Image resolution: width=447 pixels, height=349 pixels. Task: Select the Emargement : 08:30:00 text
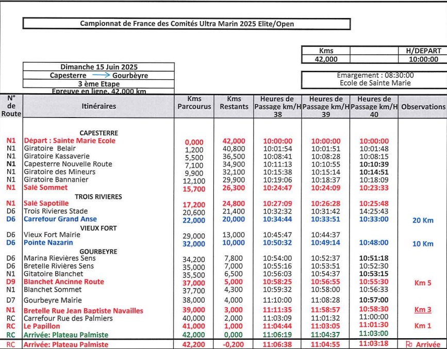[374, 75]
